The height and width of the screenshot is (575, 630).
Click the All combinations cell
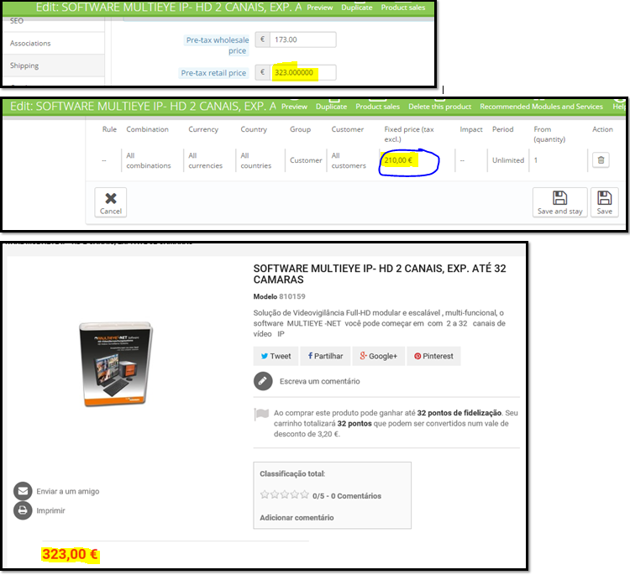pos(148,160)
